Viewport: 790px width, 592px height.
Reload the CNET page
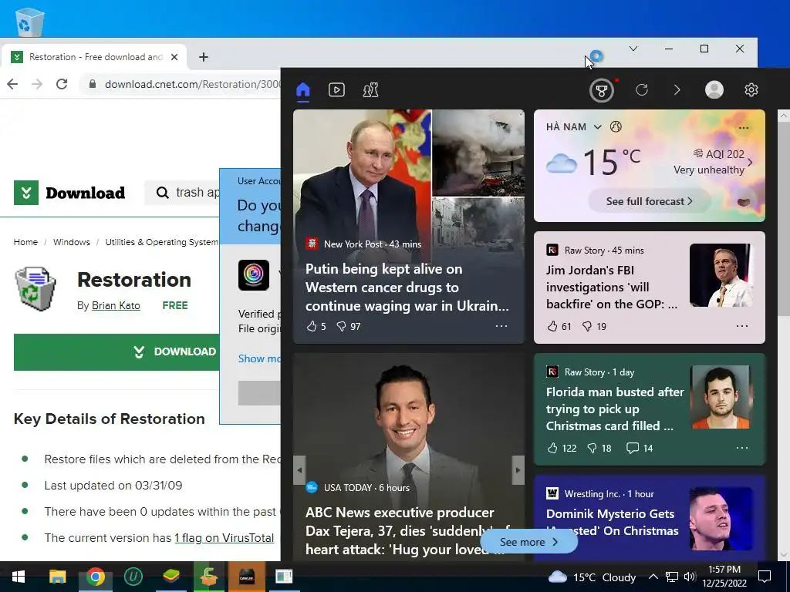pos(62,84)
